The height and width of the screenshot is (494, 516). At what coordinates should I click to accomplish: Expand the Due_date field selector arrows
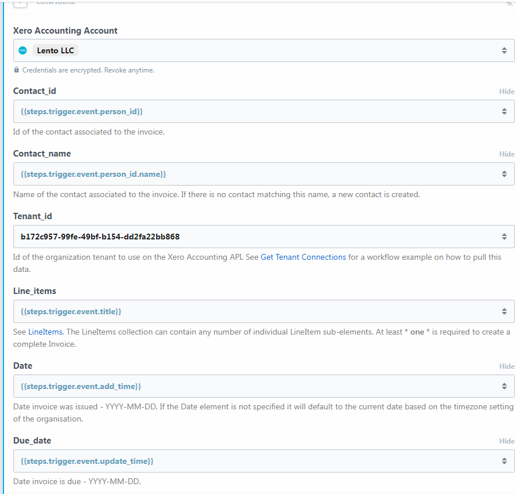tap(504, 461)
